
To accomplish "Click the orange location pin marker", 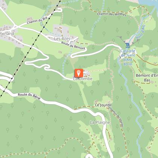I will 79,73.
